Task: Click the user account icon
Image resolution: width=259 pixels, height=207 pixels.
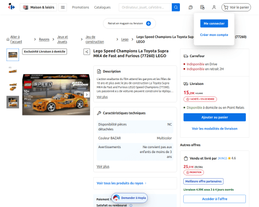Action: point(214,7)
